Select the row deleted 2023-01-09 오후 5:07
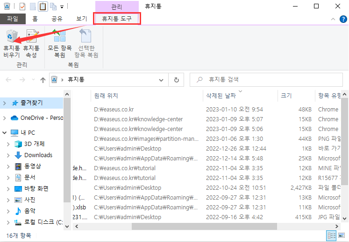This screenshot has height=242, width=349. point(207,119)
